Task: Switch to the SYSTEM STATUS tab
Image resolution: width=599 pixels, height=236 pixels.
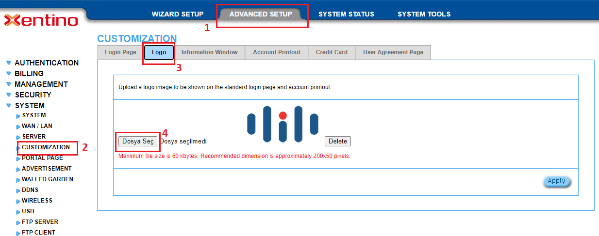Action: [346, 14]
